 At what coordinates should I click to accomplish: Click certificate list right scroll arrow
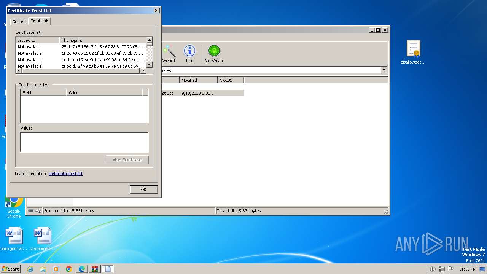click(143, 70)
